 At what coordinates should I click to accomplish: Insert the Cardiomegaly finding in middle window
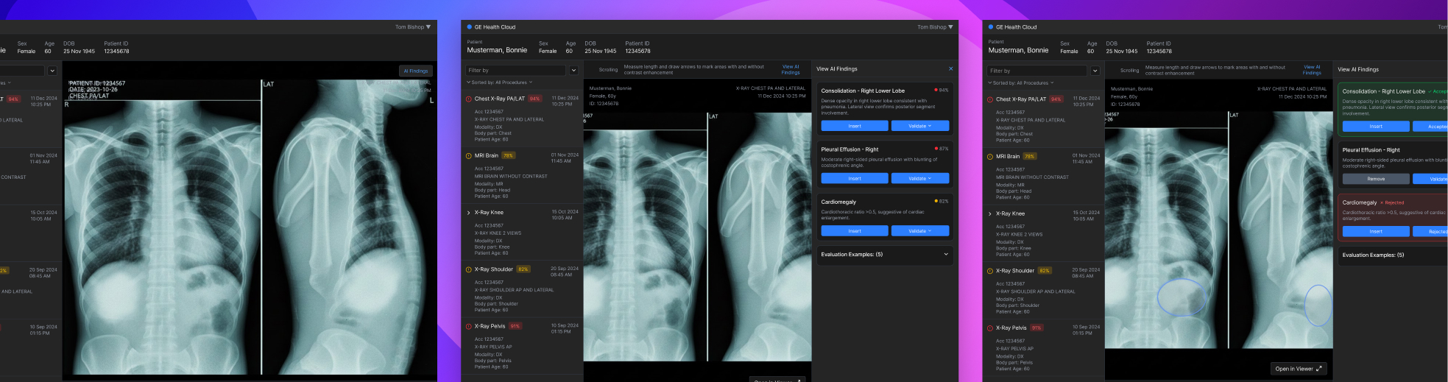pyautogui.click(x=854, y=231)
